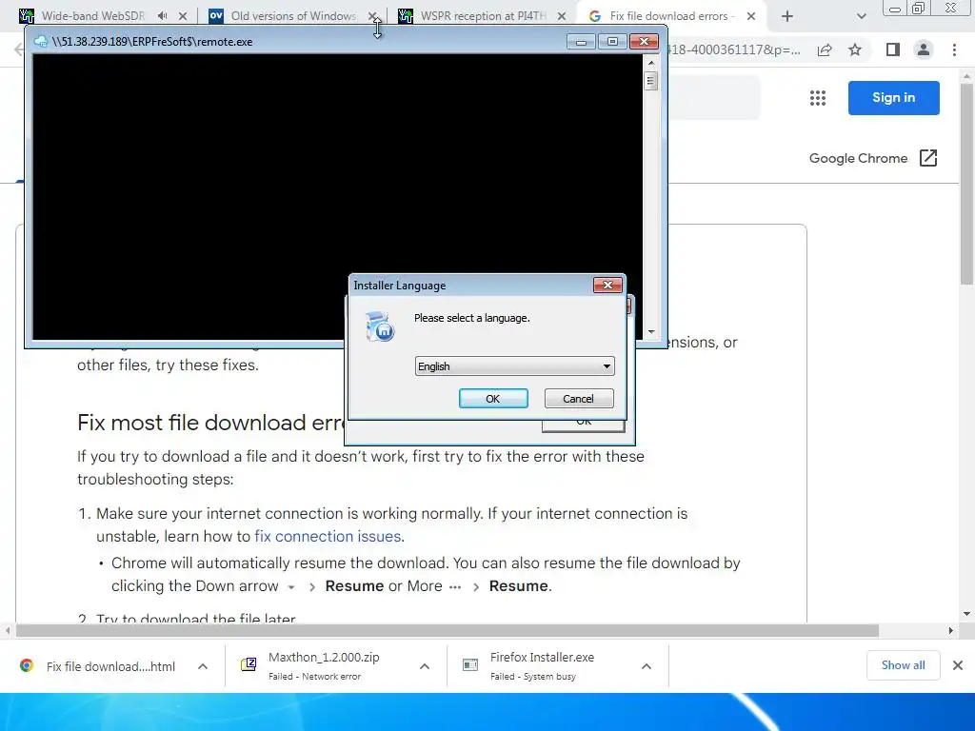
Task: Close the Wide-band WebSDR tab
Action: click(183, 16)
